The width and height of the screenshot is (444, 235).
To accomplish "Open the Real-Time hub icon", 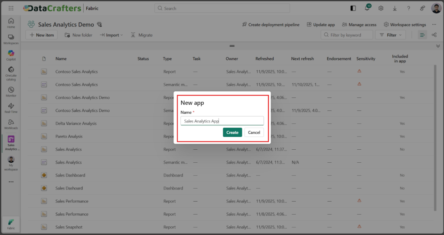I will [x=11, y=108].
